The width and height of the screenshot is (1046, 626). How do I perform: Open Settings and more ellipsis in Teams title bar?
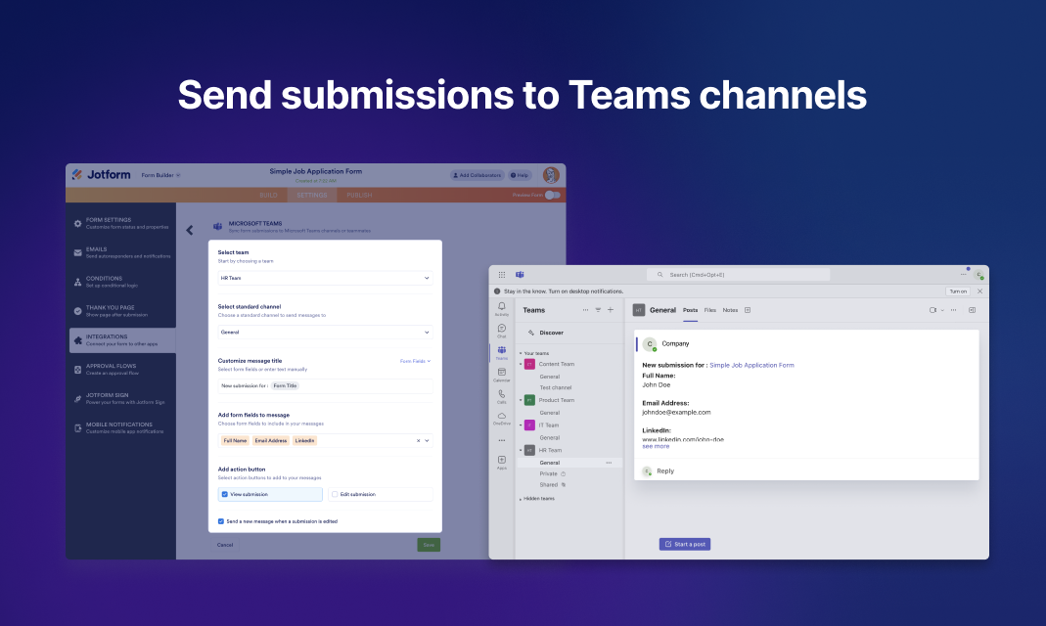point(963,274)
